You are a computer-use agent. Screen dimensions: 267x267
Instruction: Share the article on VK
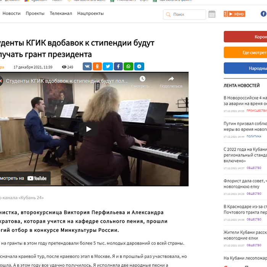click(x=87, y=66)
